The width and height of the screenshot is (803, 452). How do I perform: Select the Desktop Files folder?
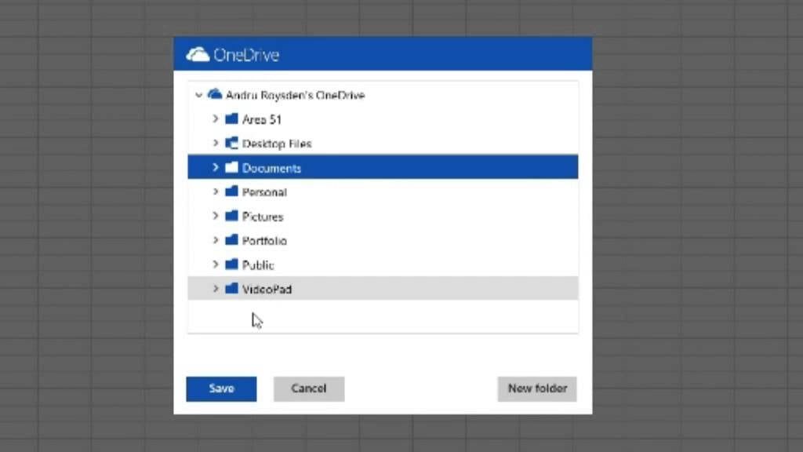click(x=277, y=143)
